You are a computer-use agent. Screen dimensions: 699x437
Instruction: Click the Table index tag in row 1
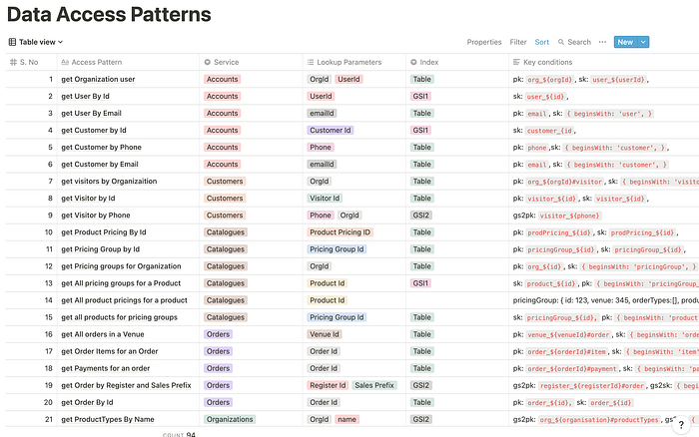tap(421, 79)
